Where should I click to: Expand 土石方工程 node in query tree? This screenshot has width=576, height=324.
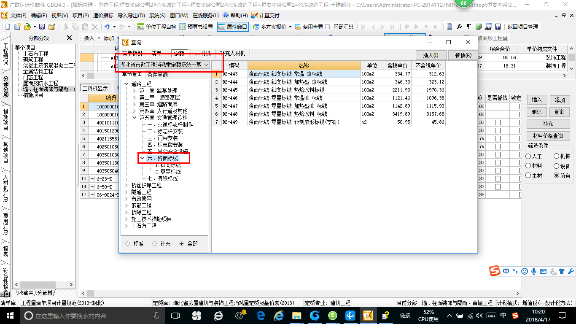[x=126, y=226]
